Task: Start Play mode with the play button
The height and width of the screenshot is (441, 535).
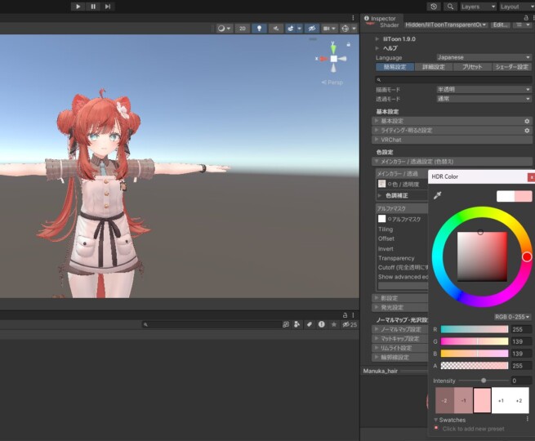Action: pos(78,7)
